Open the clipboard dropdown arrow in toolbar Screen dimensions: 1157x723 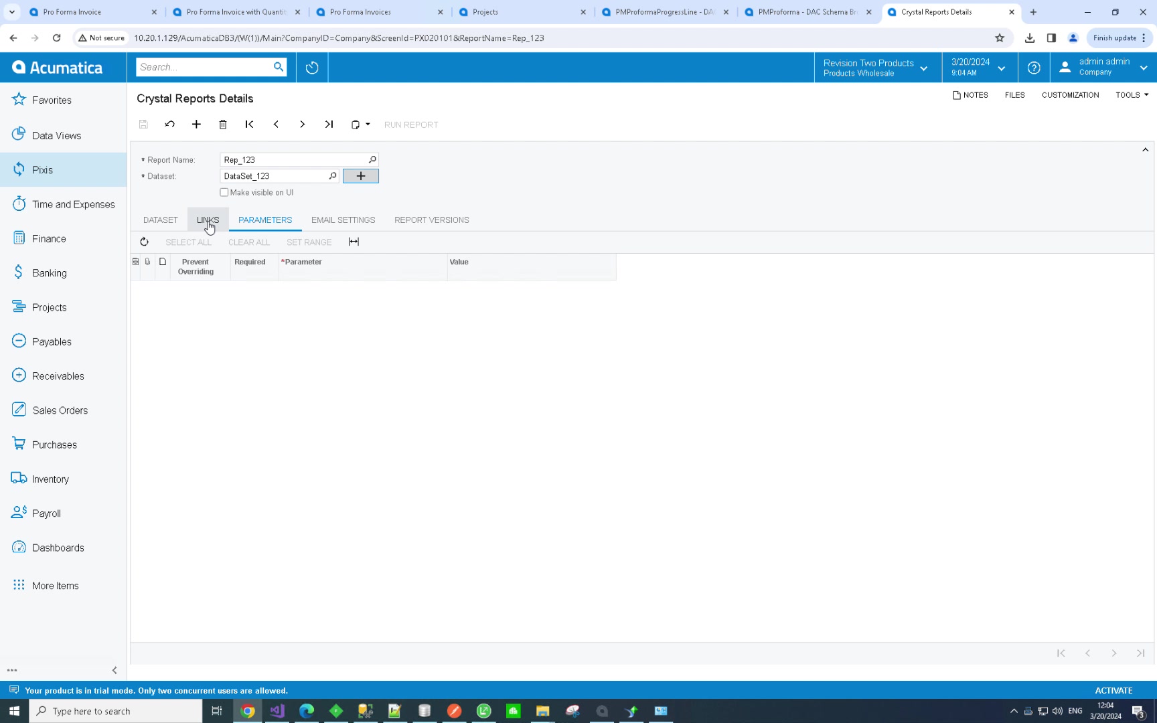pyautogui.click(x=368, y=125)
